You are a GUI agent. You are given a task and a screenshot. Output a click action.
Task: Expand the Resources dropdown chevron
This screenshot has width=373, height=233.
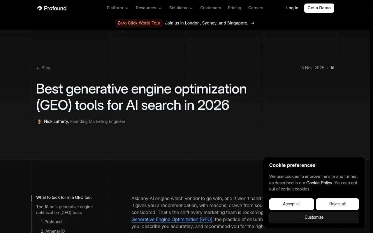pos(160,8)
